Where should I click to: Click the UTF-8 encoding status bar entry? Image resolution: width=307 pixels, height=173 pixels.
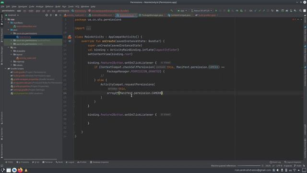tap(279, 166)
